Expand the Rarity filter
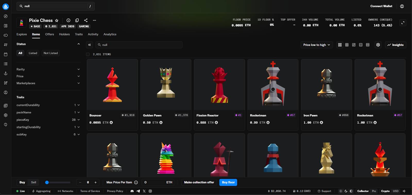 click(48, 69)
